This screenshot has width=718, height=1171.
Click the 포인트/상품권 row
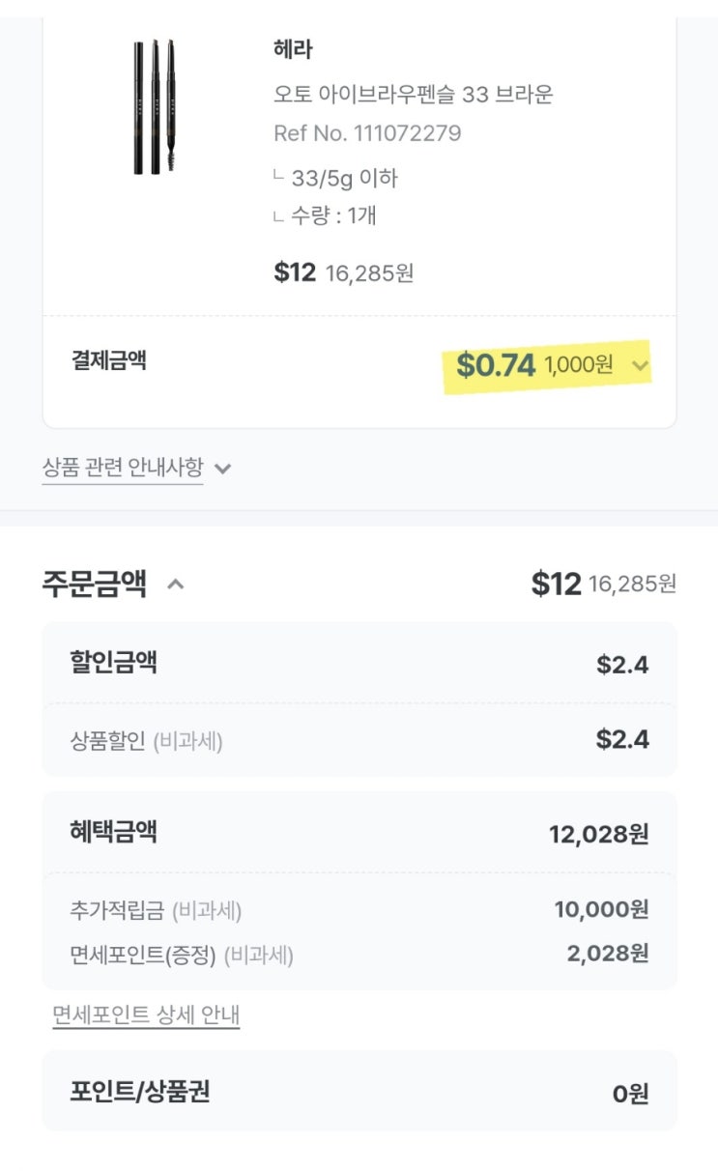pos(359,1092)
